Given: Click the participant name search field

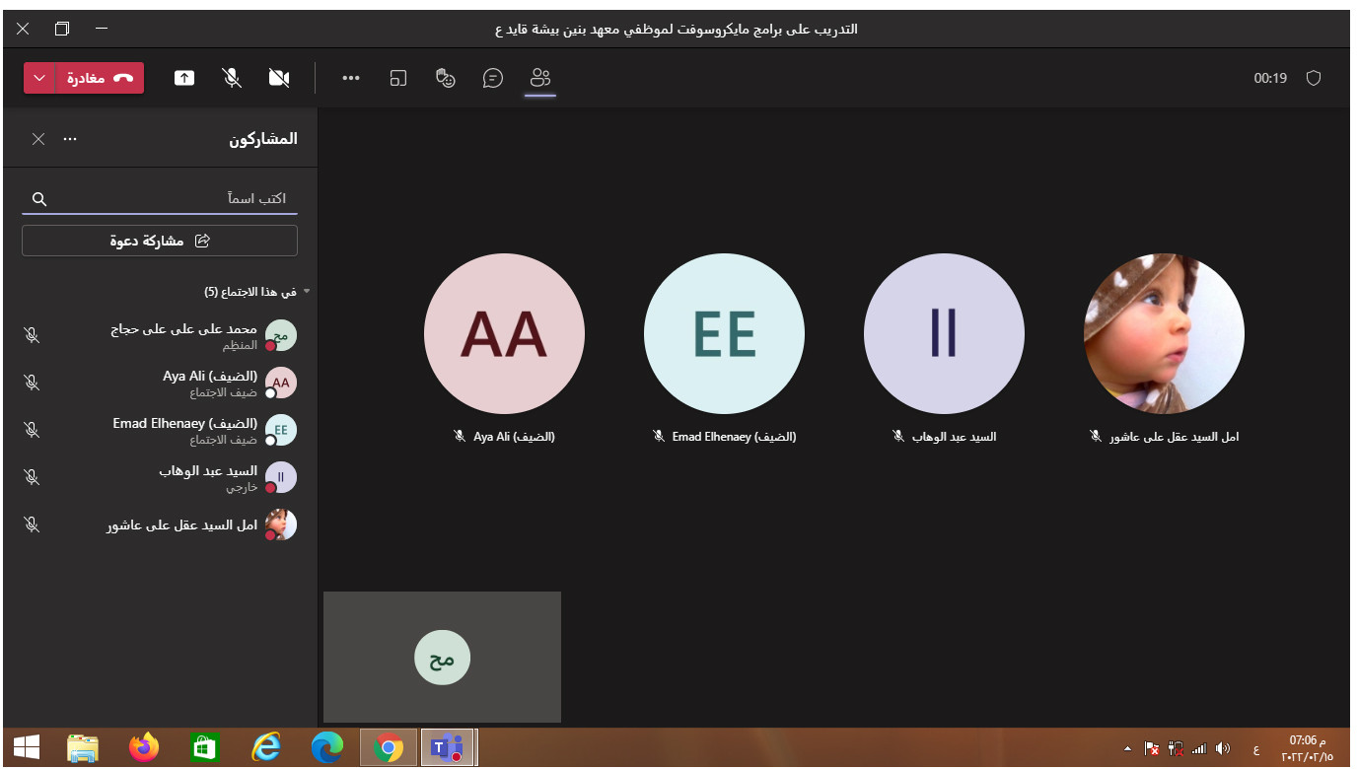Looking at the screenshot, I should [160, 198].
